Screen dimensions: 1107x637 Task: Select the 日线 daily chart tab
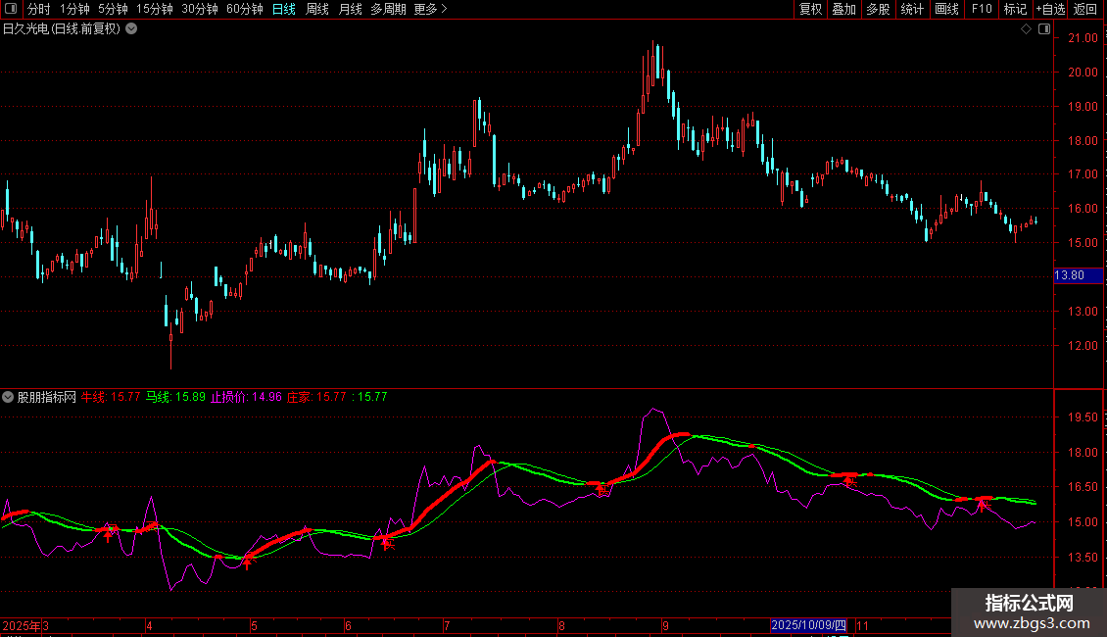pos(284,9)
